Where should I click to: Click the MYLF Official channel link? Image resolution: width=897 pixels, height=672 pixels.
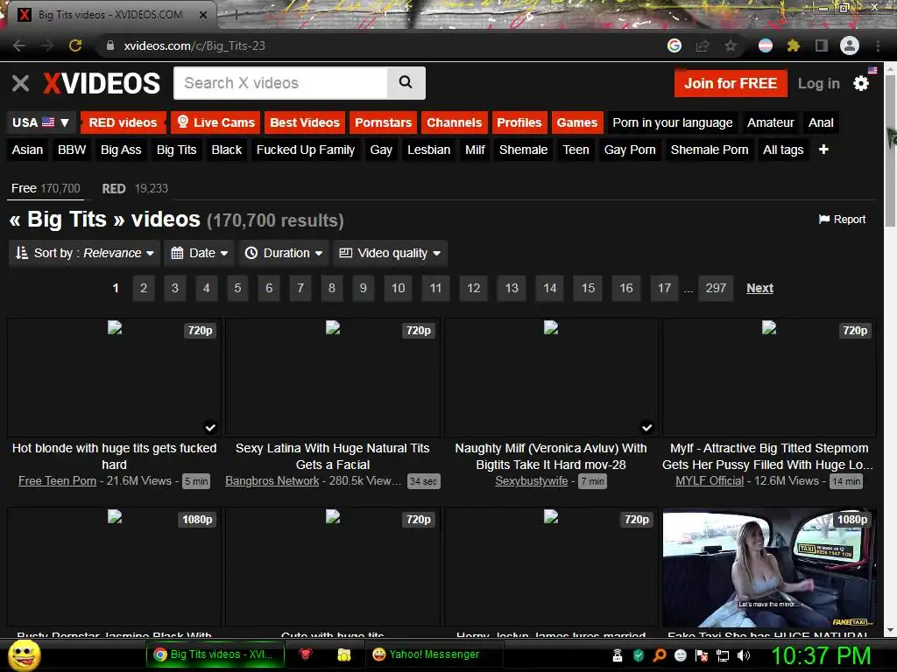(x=710, y=481)
